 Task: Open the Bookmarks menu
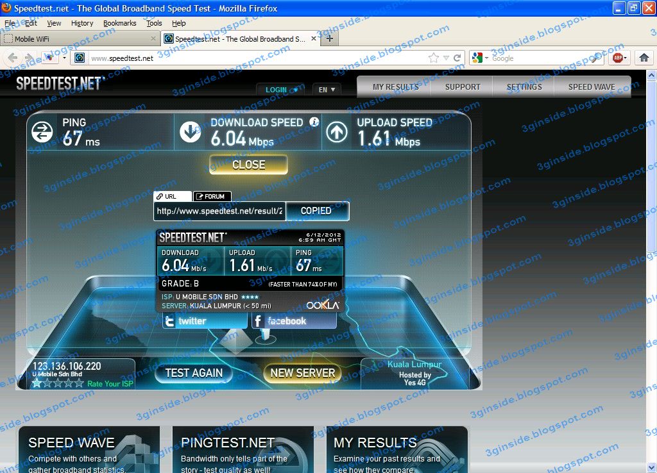pyautogui.click(x=119, y=23)
